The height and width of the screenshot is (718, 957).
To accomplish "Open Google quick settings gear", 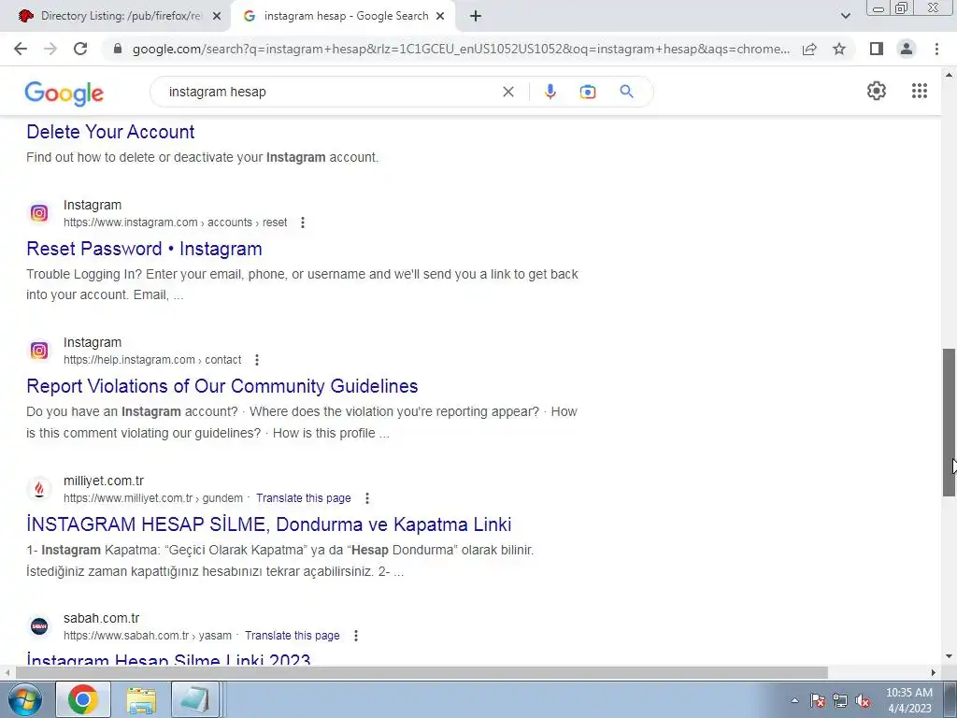I will tap(877, 91).
